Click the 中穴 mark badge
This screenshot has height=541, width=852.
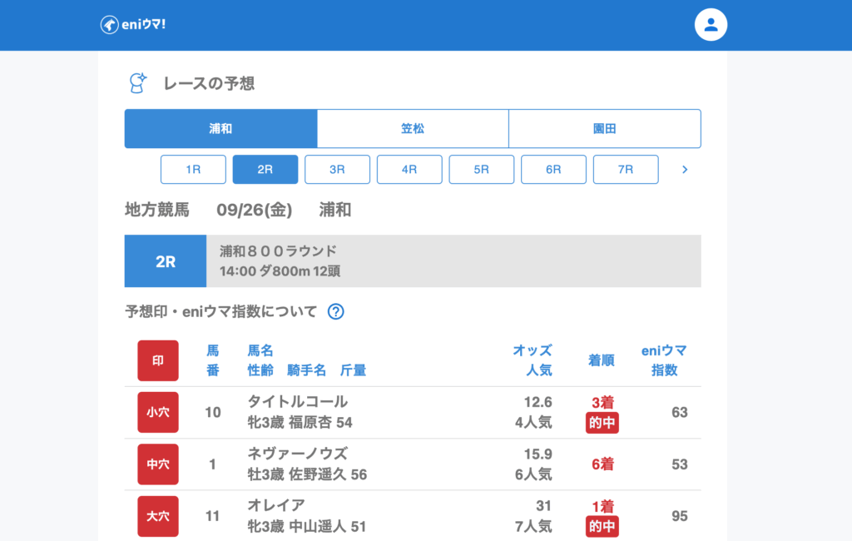pyautogui.click(x=158, y=464)
